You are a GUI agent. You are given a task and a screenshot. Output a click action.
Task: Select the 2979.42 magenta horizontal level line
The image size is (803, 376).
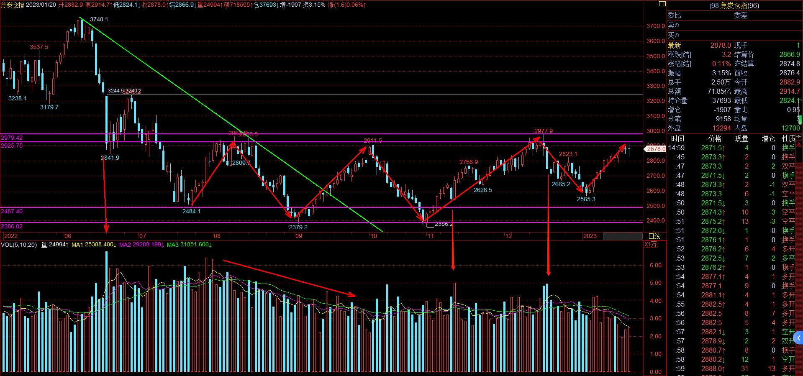click(x=321, y=134)
